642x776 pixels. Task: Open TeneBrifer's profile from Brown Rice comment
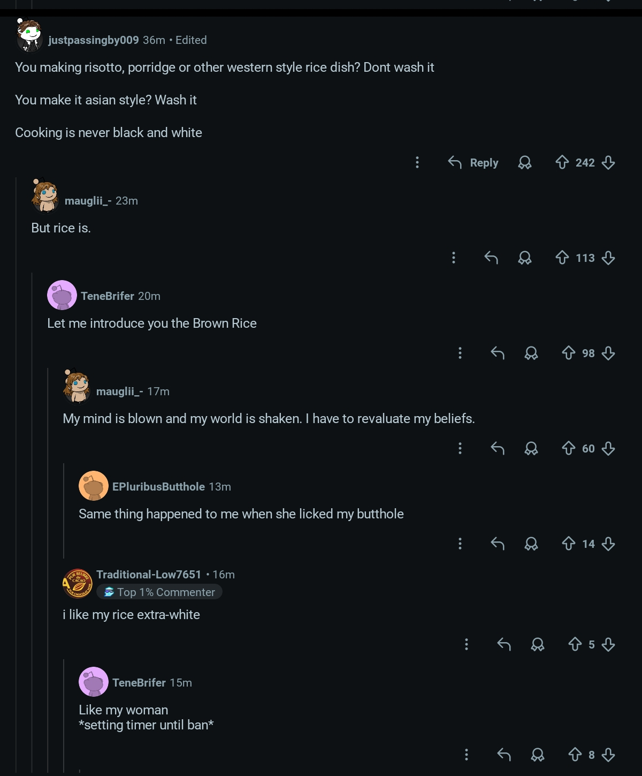coord(108,296)
